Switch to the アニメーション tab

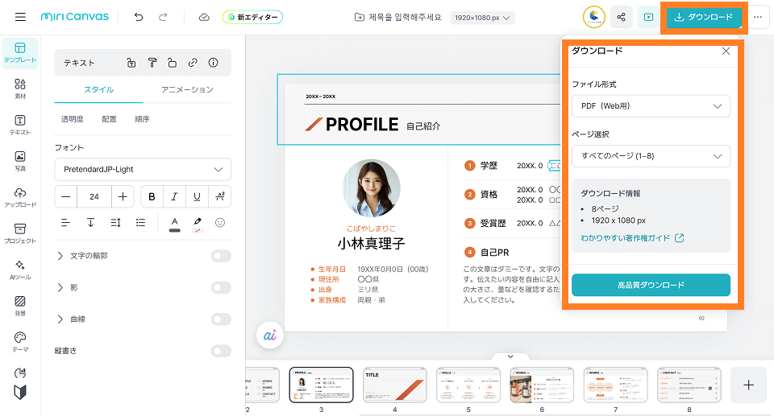tap(187, 90)
